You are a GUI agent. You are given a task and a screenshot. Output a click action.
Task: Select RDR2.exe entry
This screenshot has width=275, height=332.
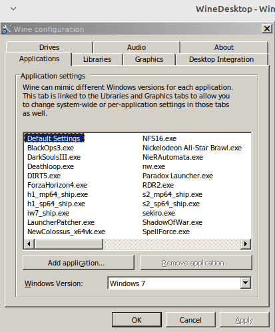click(x=158, y=185)
